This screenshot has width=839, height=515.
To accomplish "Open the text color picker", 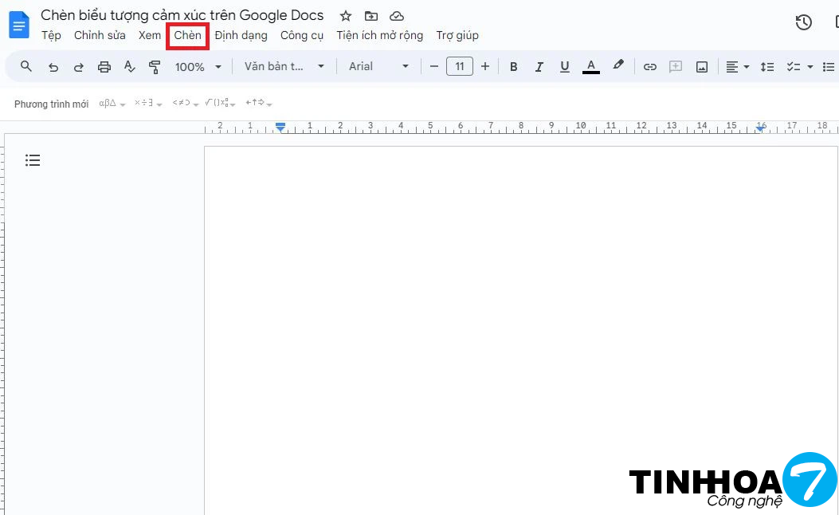I will point(591,67).
